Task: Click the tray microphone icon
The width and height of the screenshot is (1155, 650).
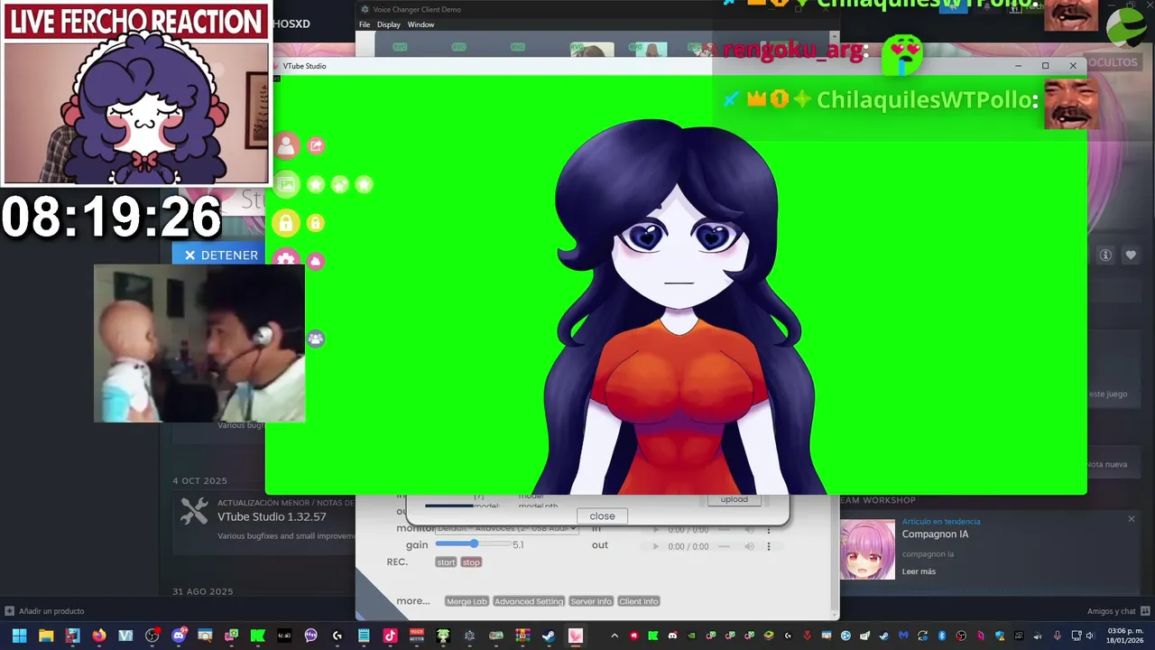Action: coord(1058,636)
